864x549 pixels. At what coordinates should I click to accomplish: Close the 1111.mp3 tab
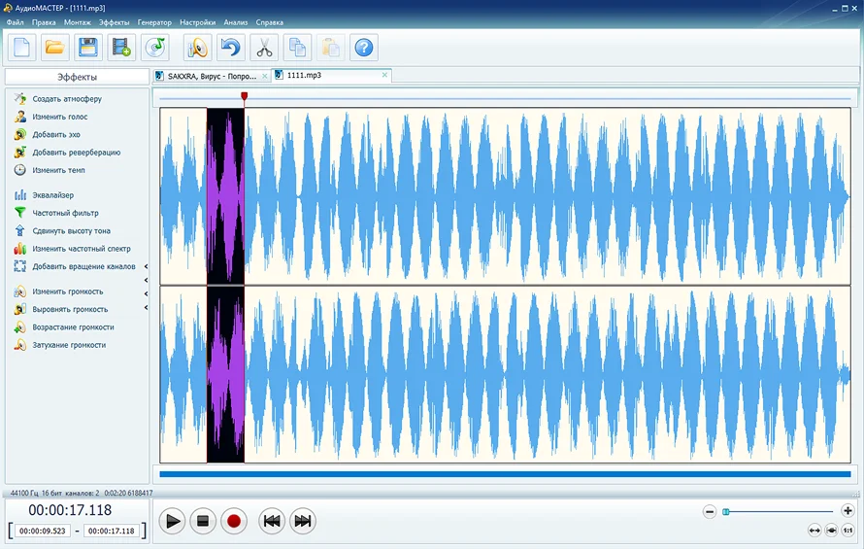(384, 75)
